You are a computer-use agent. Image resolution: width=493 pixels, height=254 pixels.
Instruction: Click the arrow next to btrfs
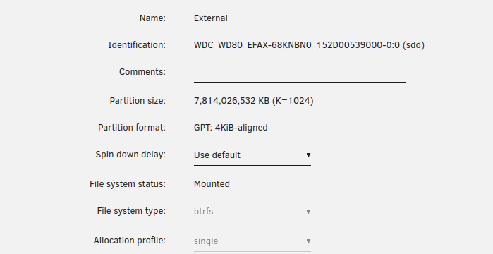point(308,212)
